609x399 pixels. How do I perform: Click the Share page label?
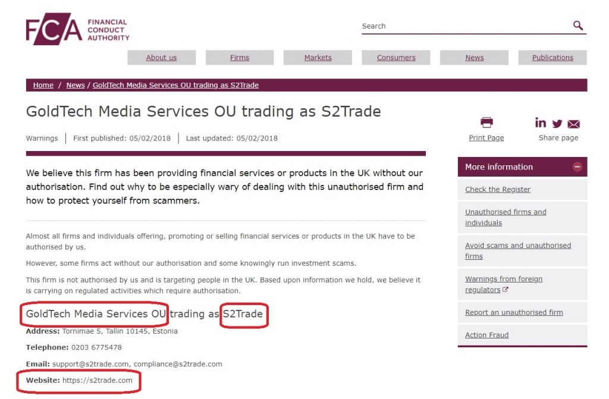[558, 138]
